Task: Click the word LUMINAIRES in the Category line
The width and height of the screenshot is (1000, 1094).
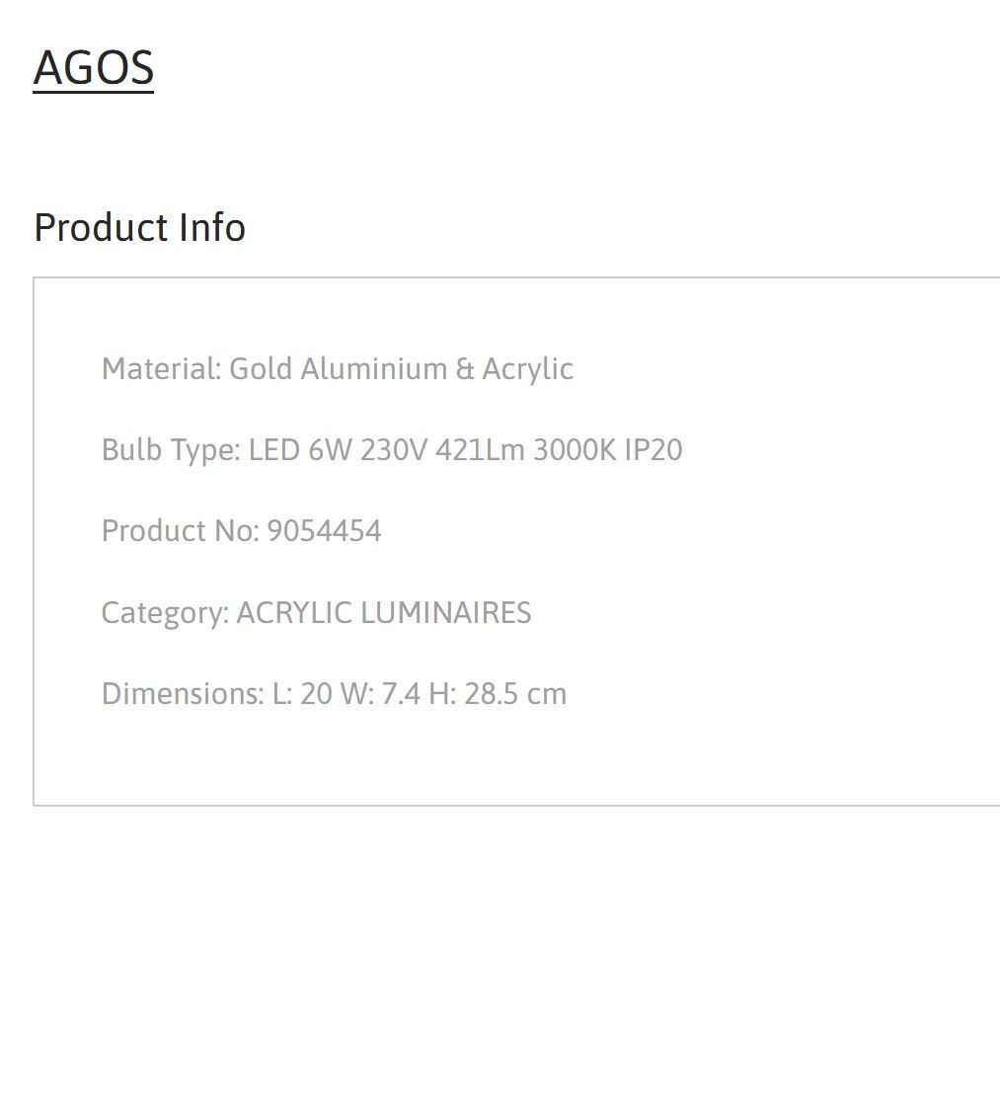Action: [x=445, y=612]
